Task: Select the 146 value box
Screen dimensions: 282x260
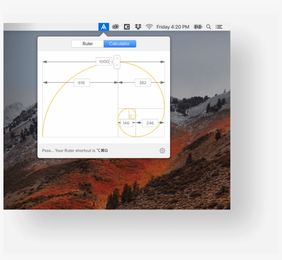Action: (x=126, y=122)
